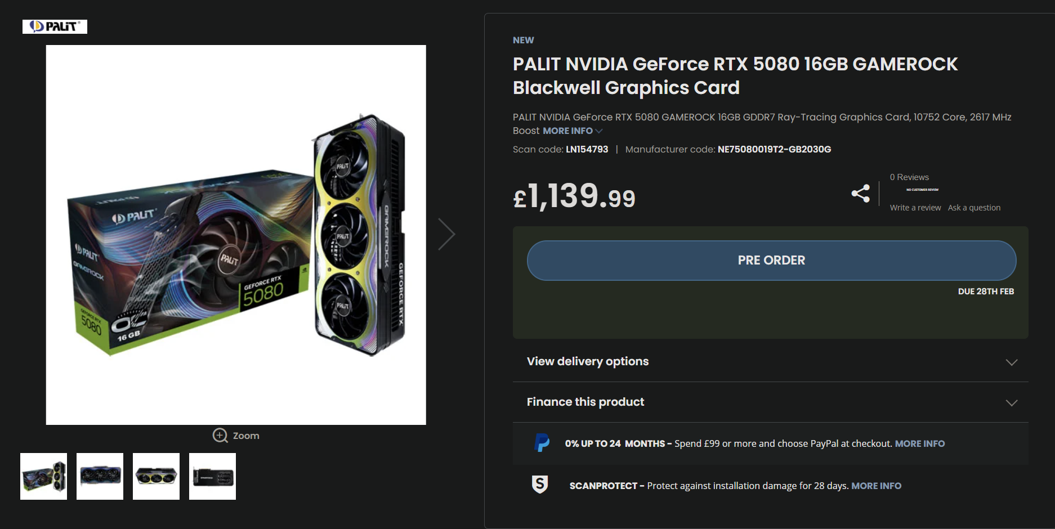Click the Palit brand logo
This screenshot has height=529, width=1055.
(55, 26)
